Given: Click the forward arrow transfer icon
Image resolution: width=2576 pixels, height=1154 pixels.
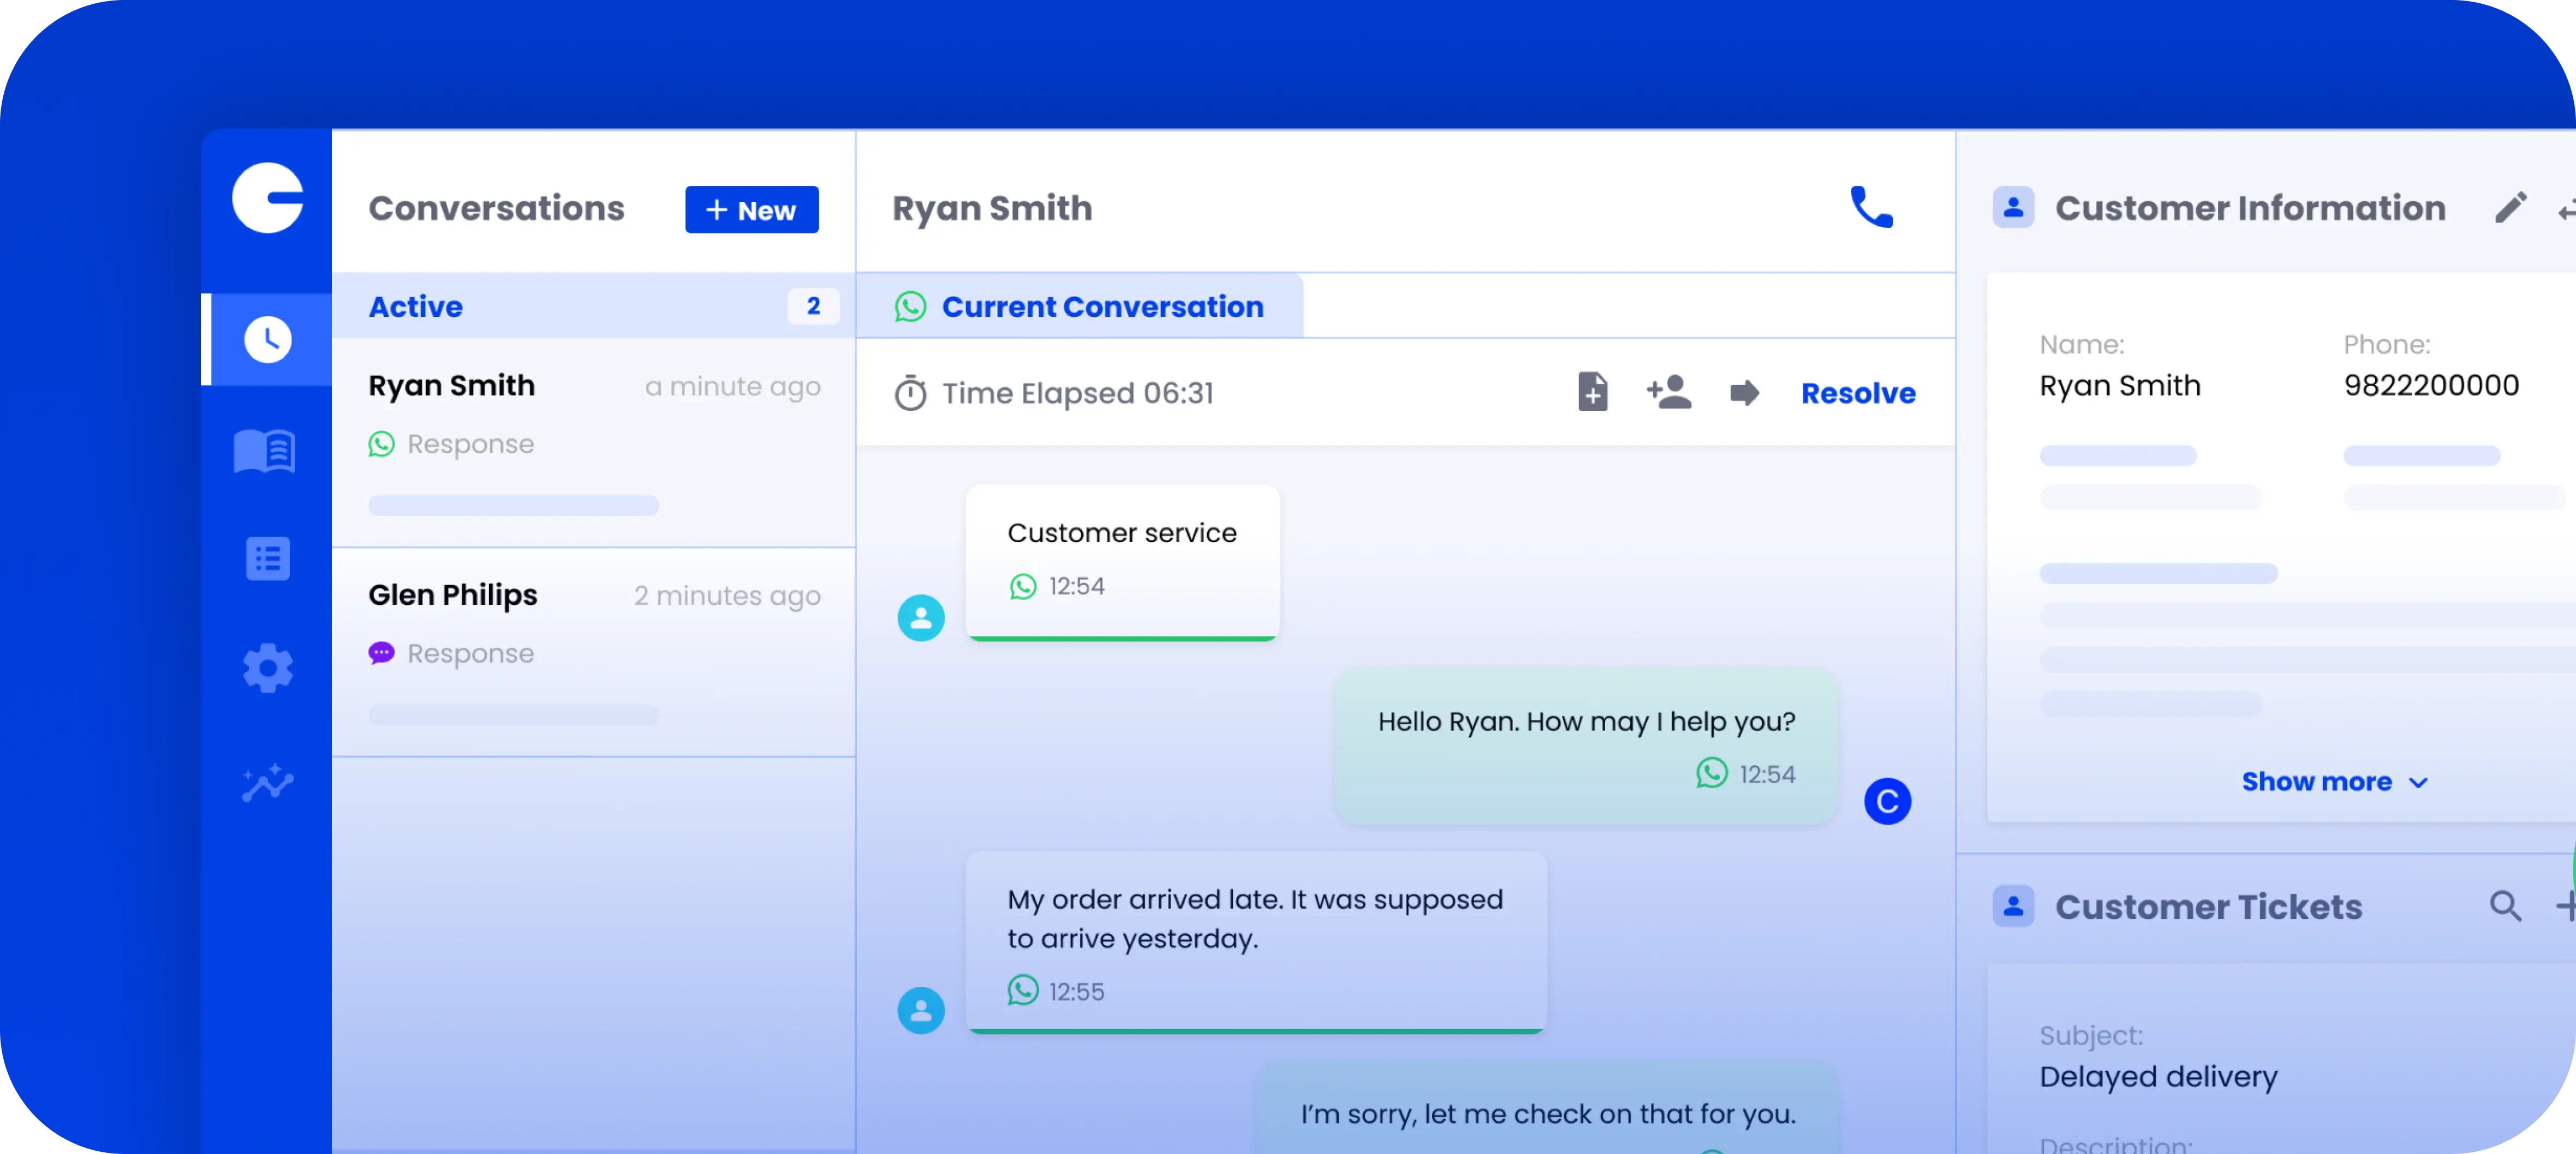Looking at the screenshot, I should (x=1744, y=393).
